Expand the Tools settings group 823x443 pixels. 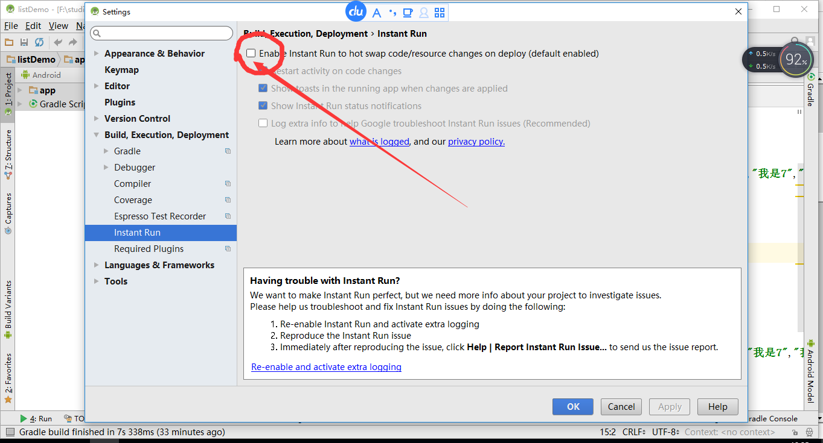click(x=97, y=281)
